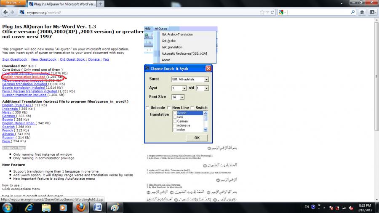Enable the Unicode checkbox
This screenshot has width=379, height=213.
point(148,108)
